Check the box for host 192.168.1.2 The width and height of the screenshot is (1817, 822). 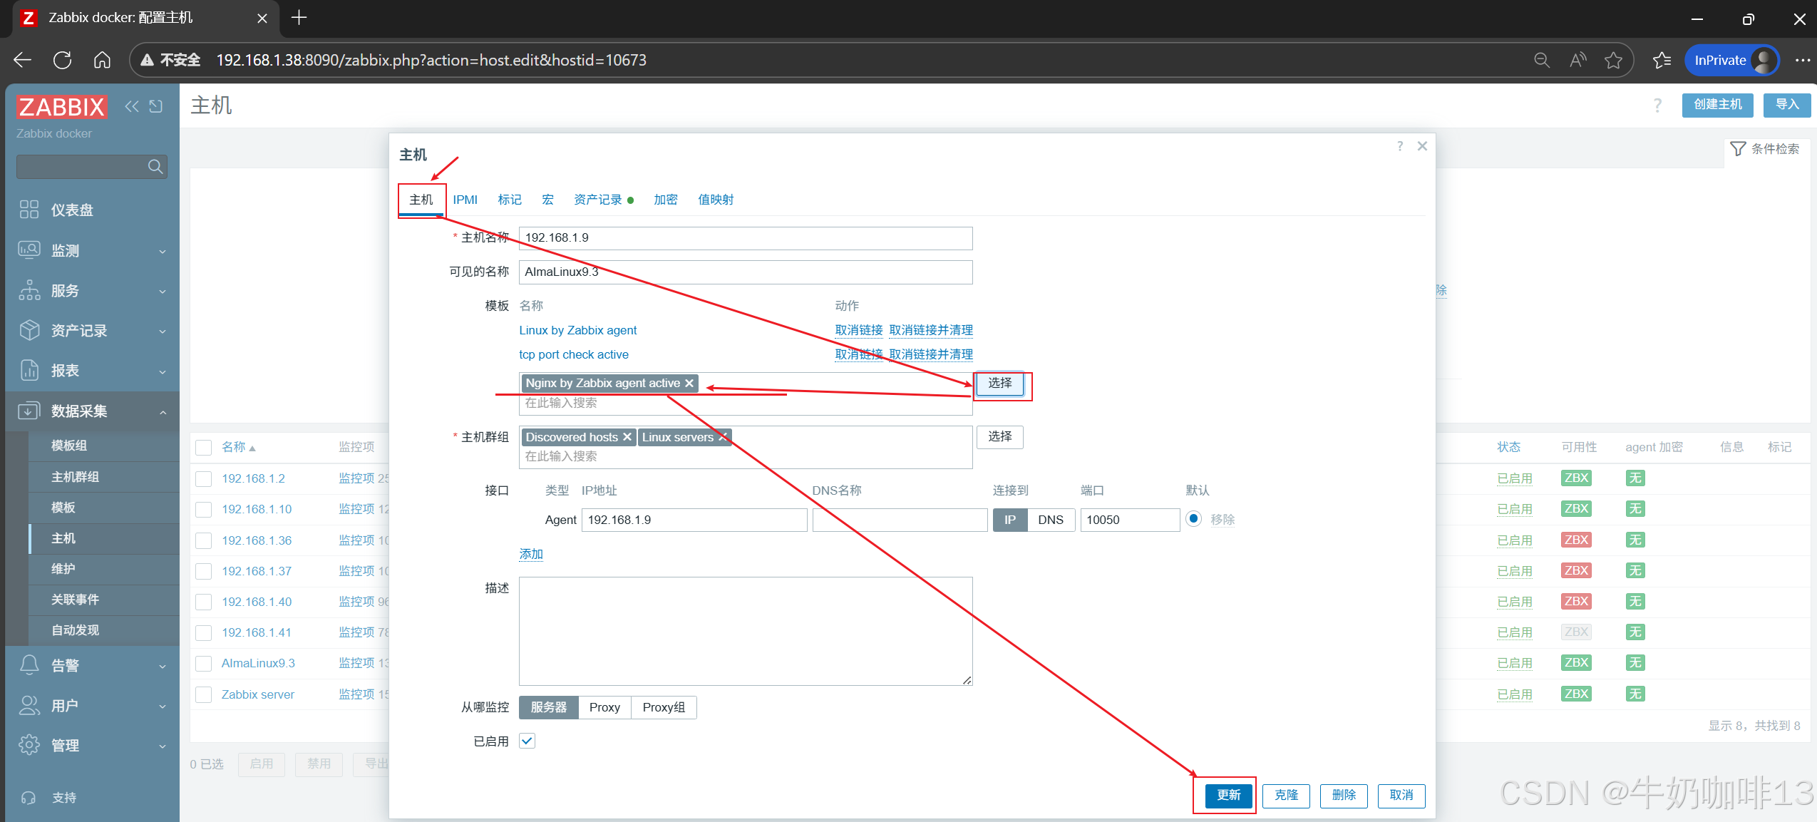pyautogui.click(x=204, y=478)
